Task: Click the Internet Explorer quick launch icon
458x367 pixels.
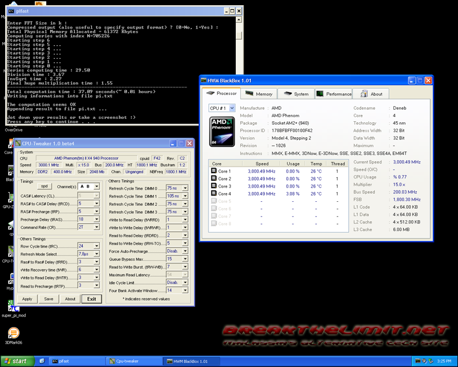Action: (x=42, y=361)
